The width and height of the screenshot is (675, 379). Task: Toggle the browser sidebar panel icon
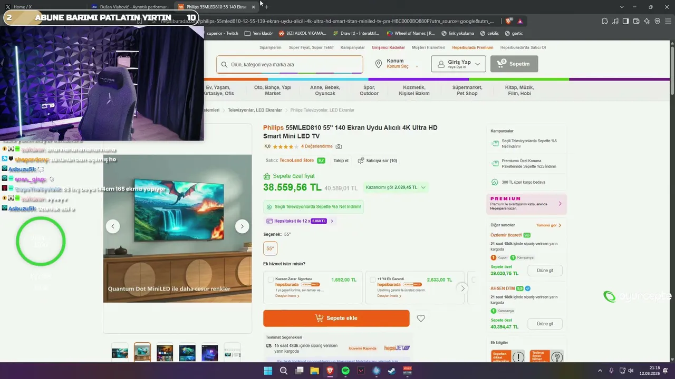point(626,21)
